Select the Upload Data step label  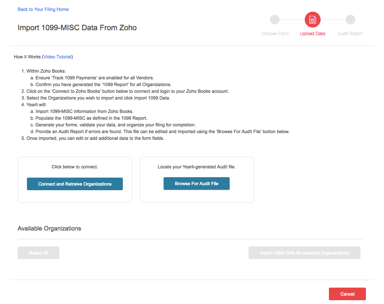[312, 34]
